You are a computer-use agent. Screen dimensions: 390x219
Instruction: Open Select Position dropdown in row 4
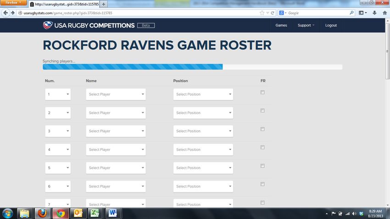point(203,149)
